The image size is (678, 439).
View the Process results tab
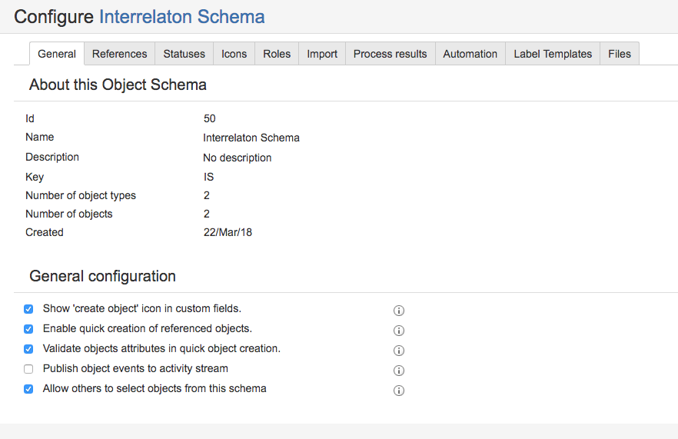390,54
